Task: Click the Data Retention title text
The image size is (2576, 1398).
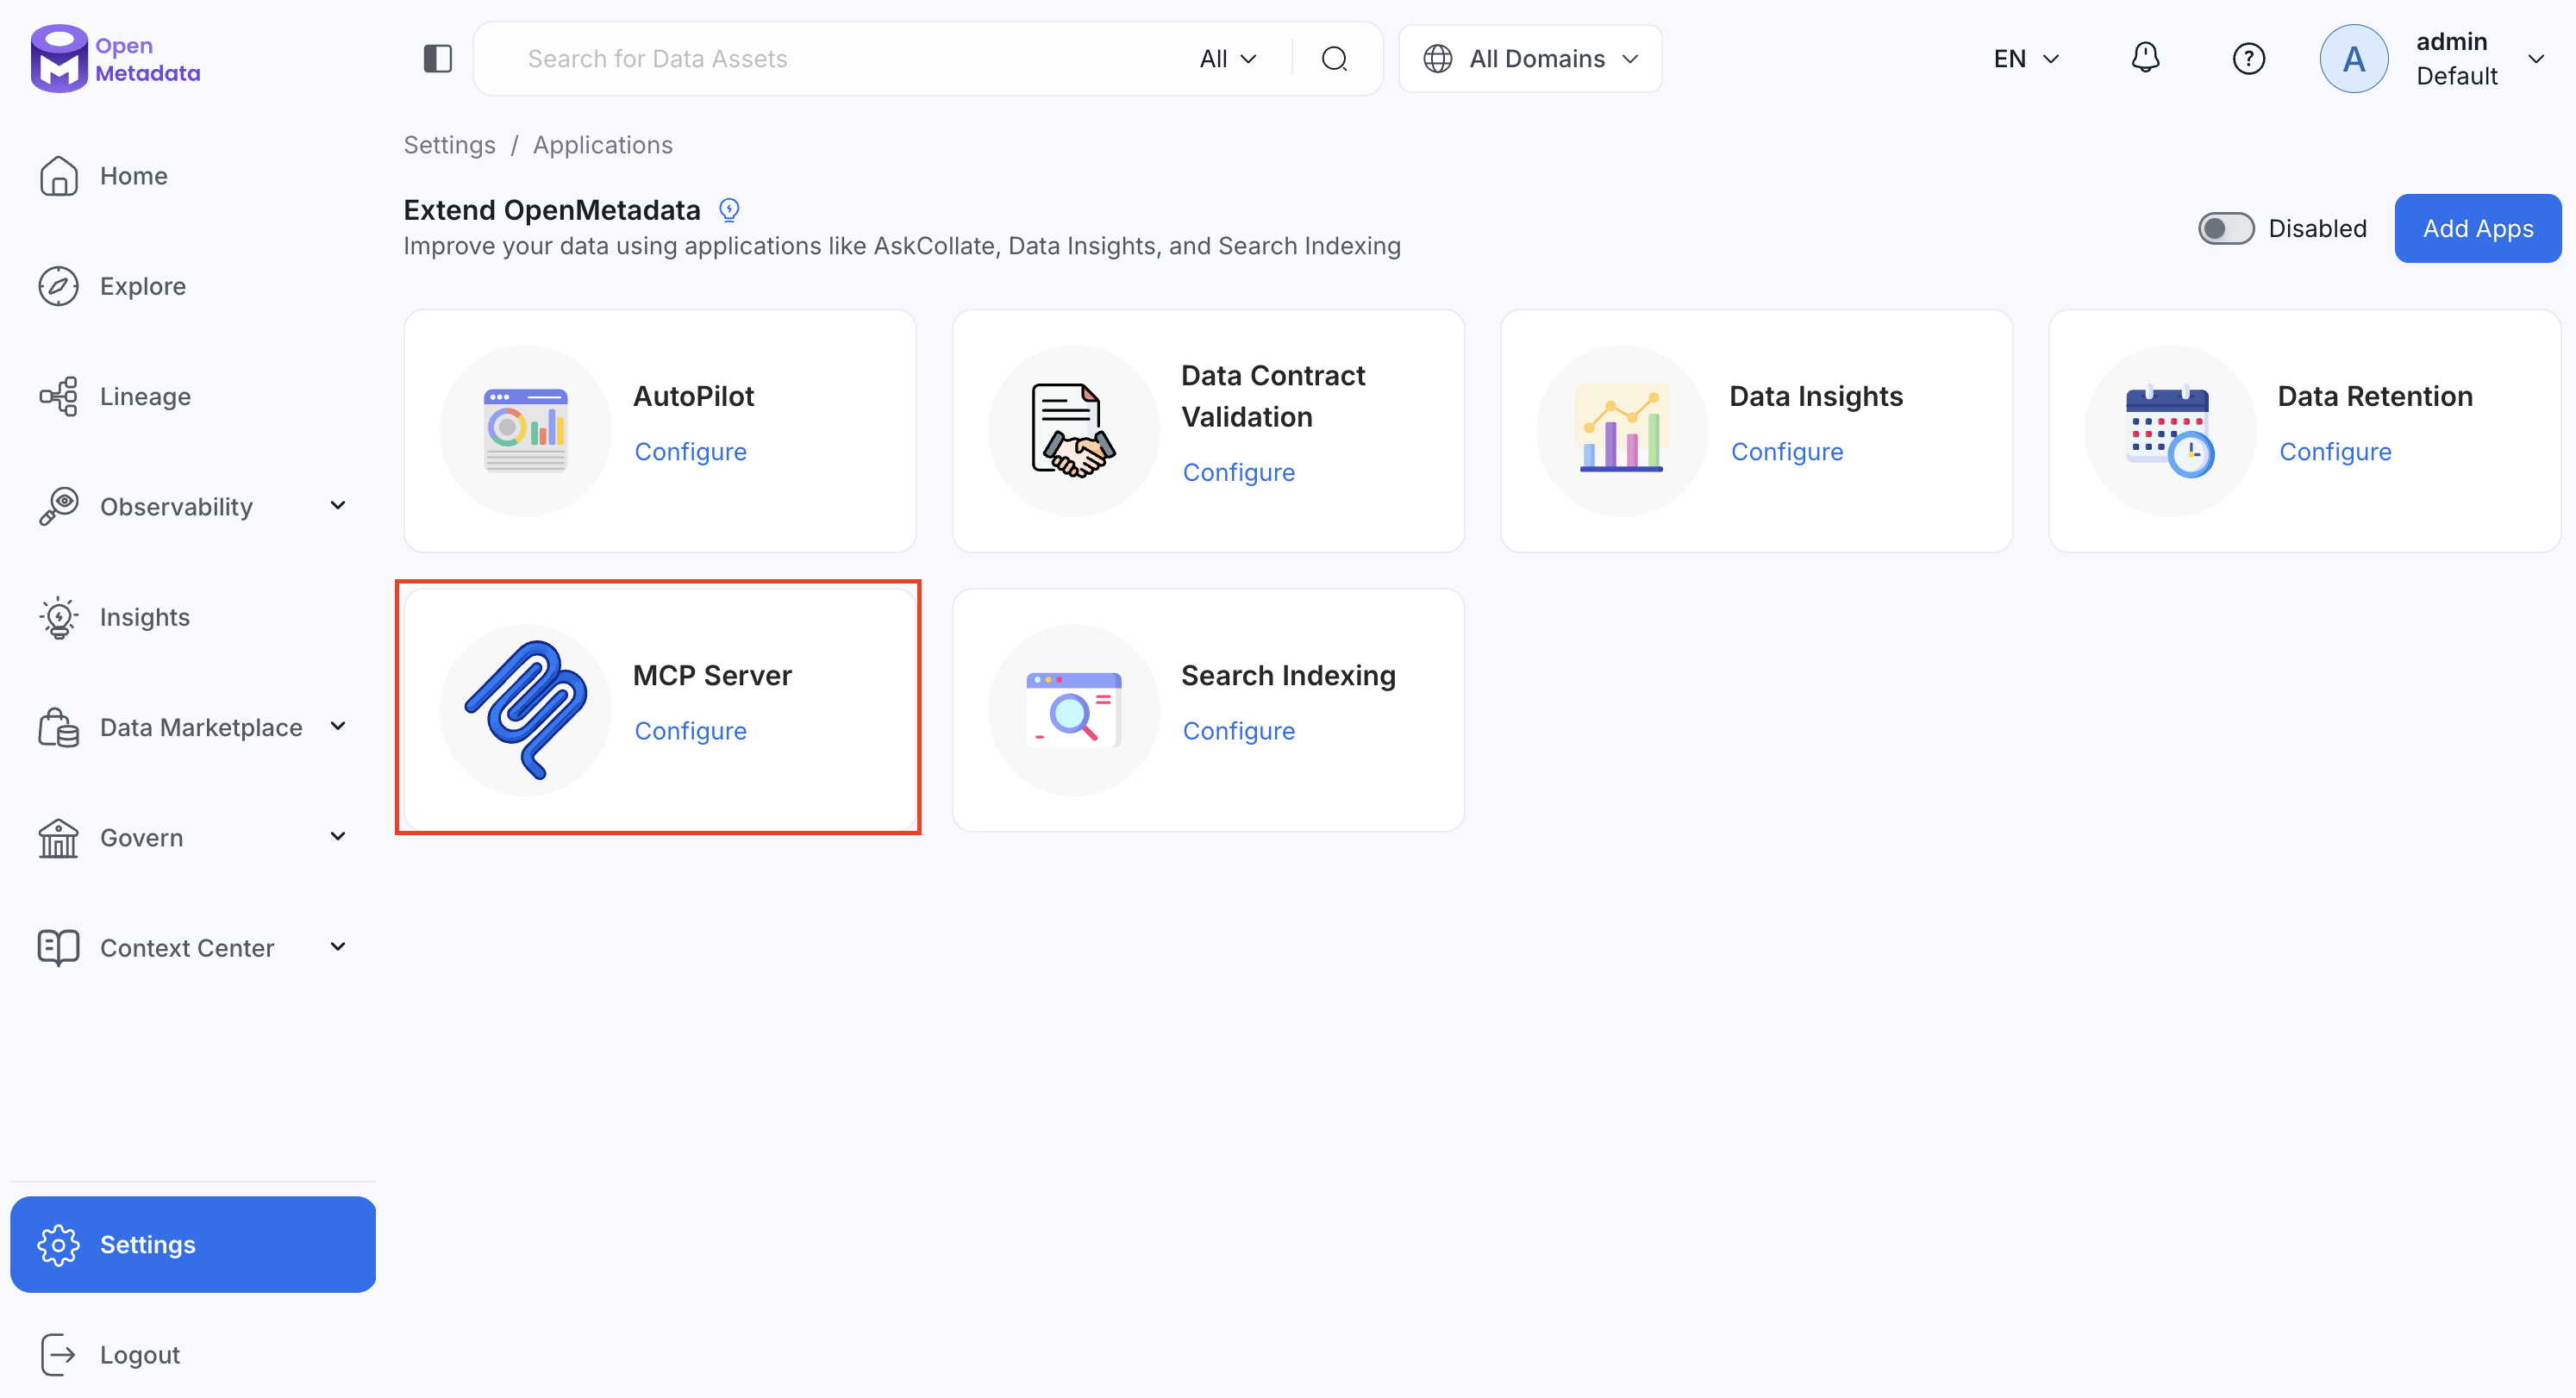Action: pyautogui.click(x=2374, y=396)
